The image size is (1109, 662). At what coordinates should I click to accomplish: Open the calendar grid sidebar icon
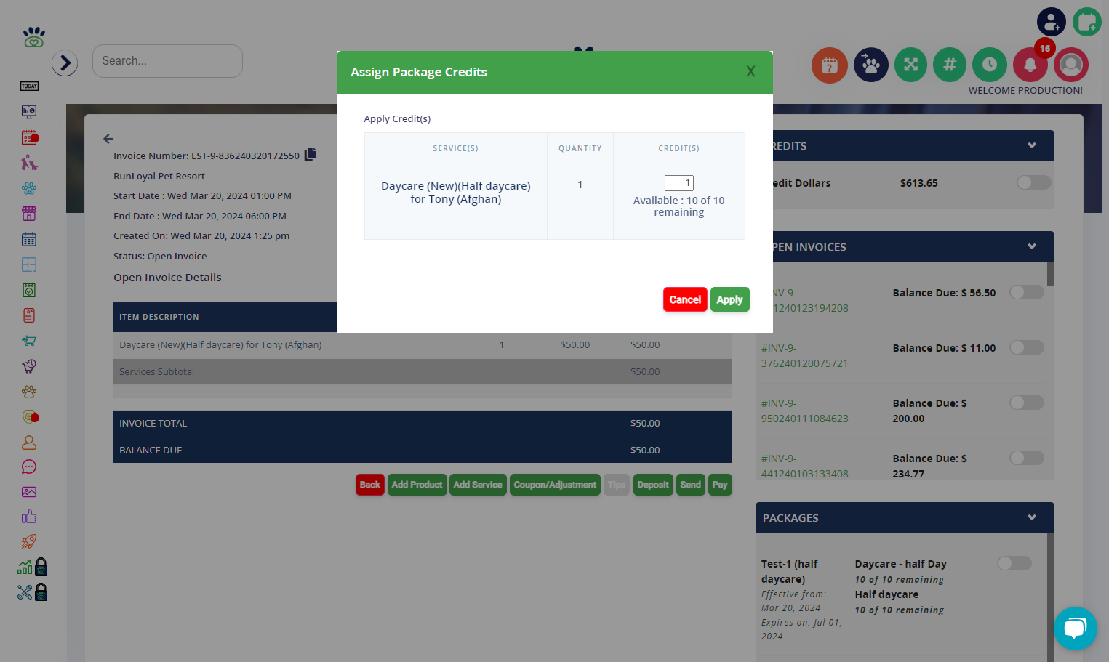[x=29, y=239]
